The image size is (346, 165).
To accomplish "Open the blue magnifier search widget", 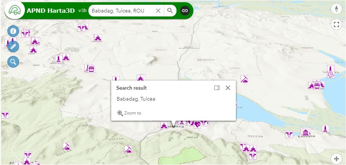I will coord(13,62).
